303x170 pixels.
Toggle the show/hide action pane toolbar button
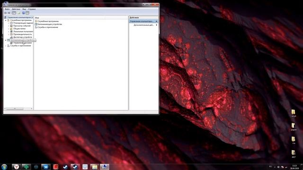27,13
